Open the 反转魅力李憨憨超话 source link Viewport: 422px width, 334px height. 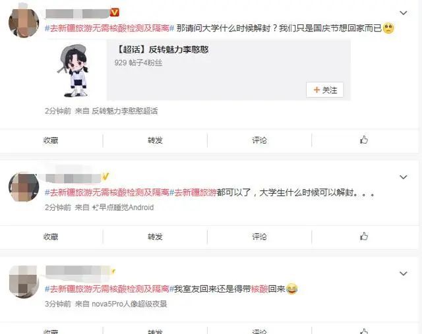[x=125, y=111]
